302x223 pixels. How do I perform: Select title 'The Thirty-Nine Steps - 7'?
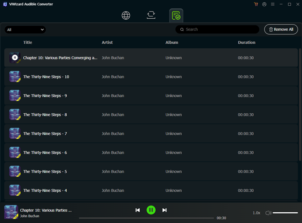[x=45, y=134]
